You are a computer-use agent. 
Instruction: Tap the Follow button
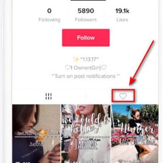point(86,38)
